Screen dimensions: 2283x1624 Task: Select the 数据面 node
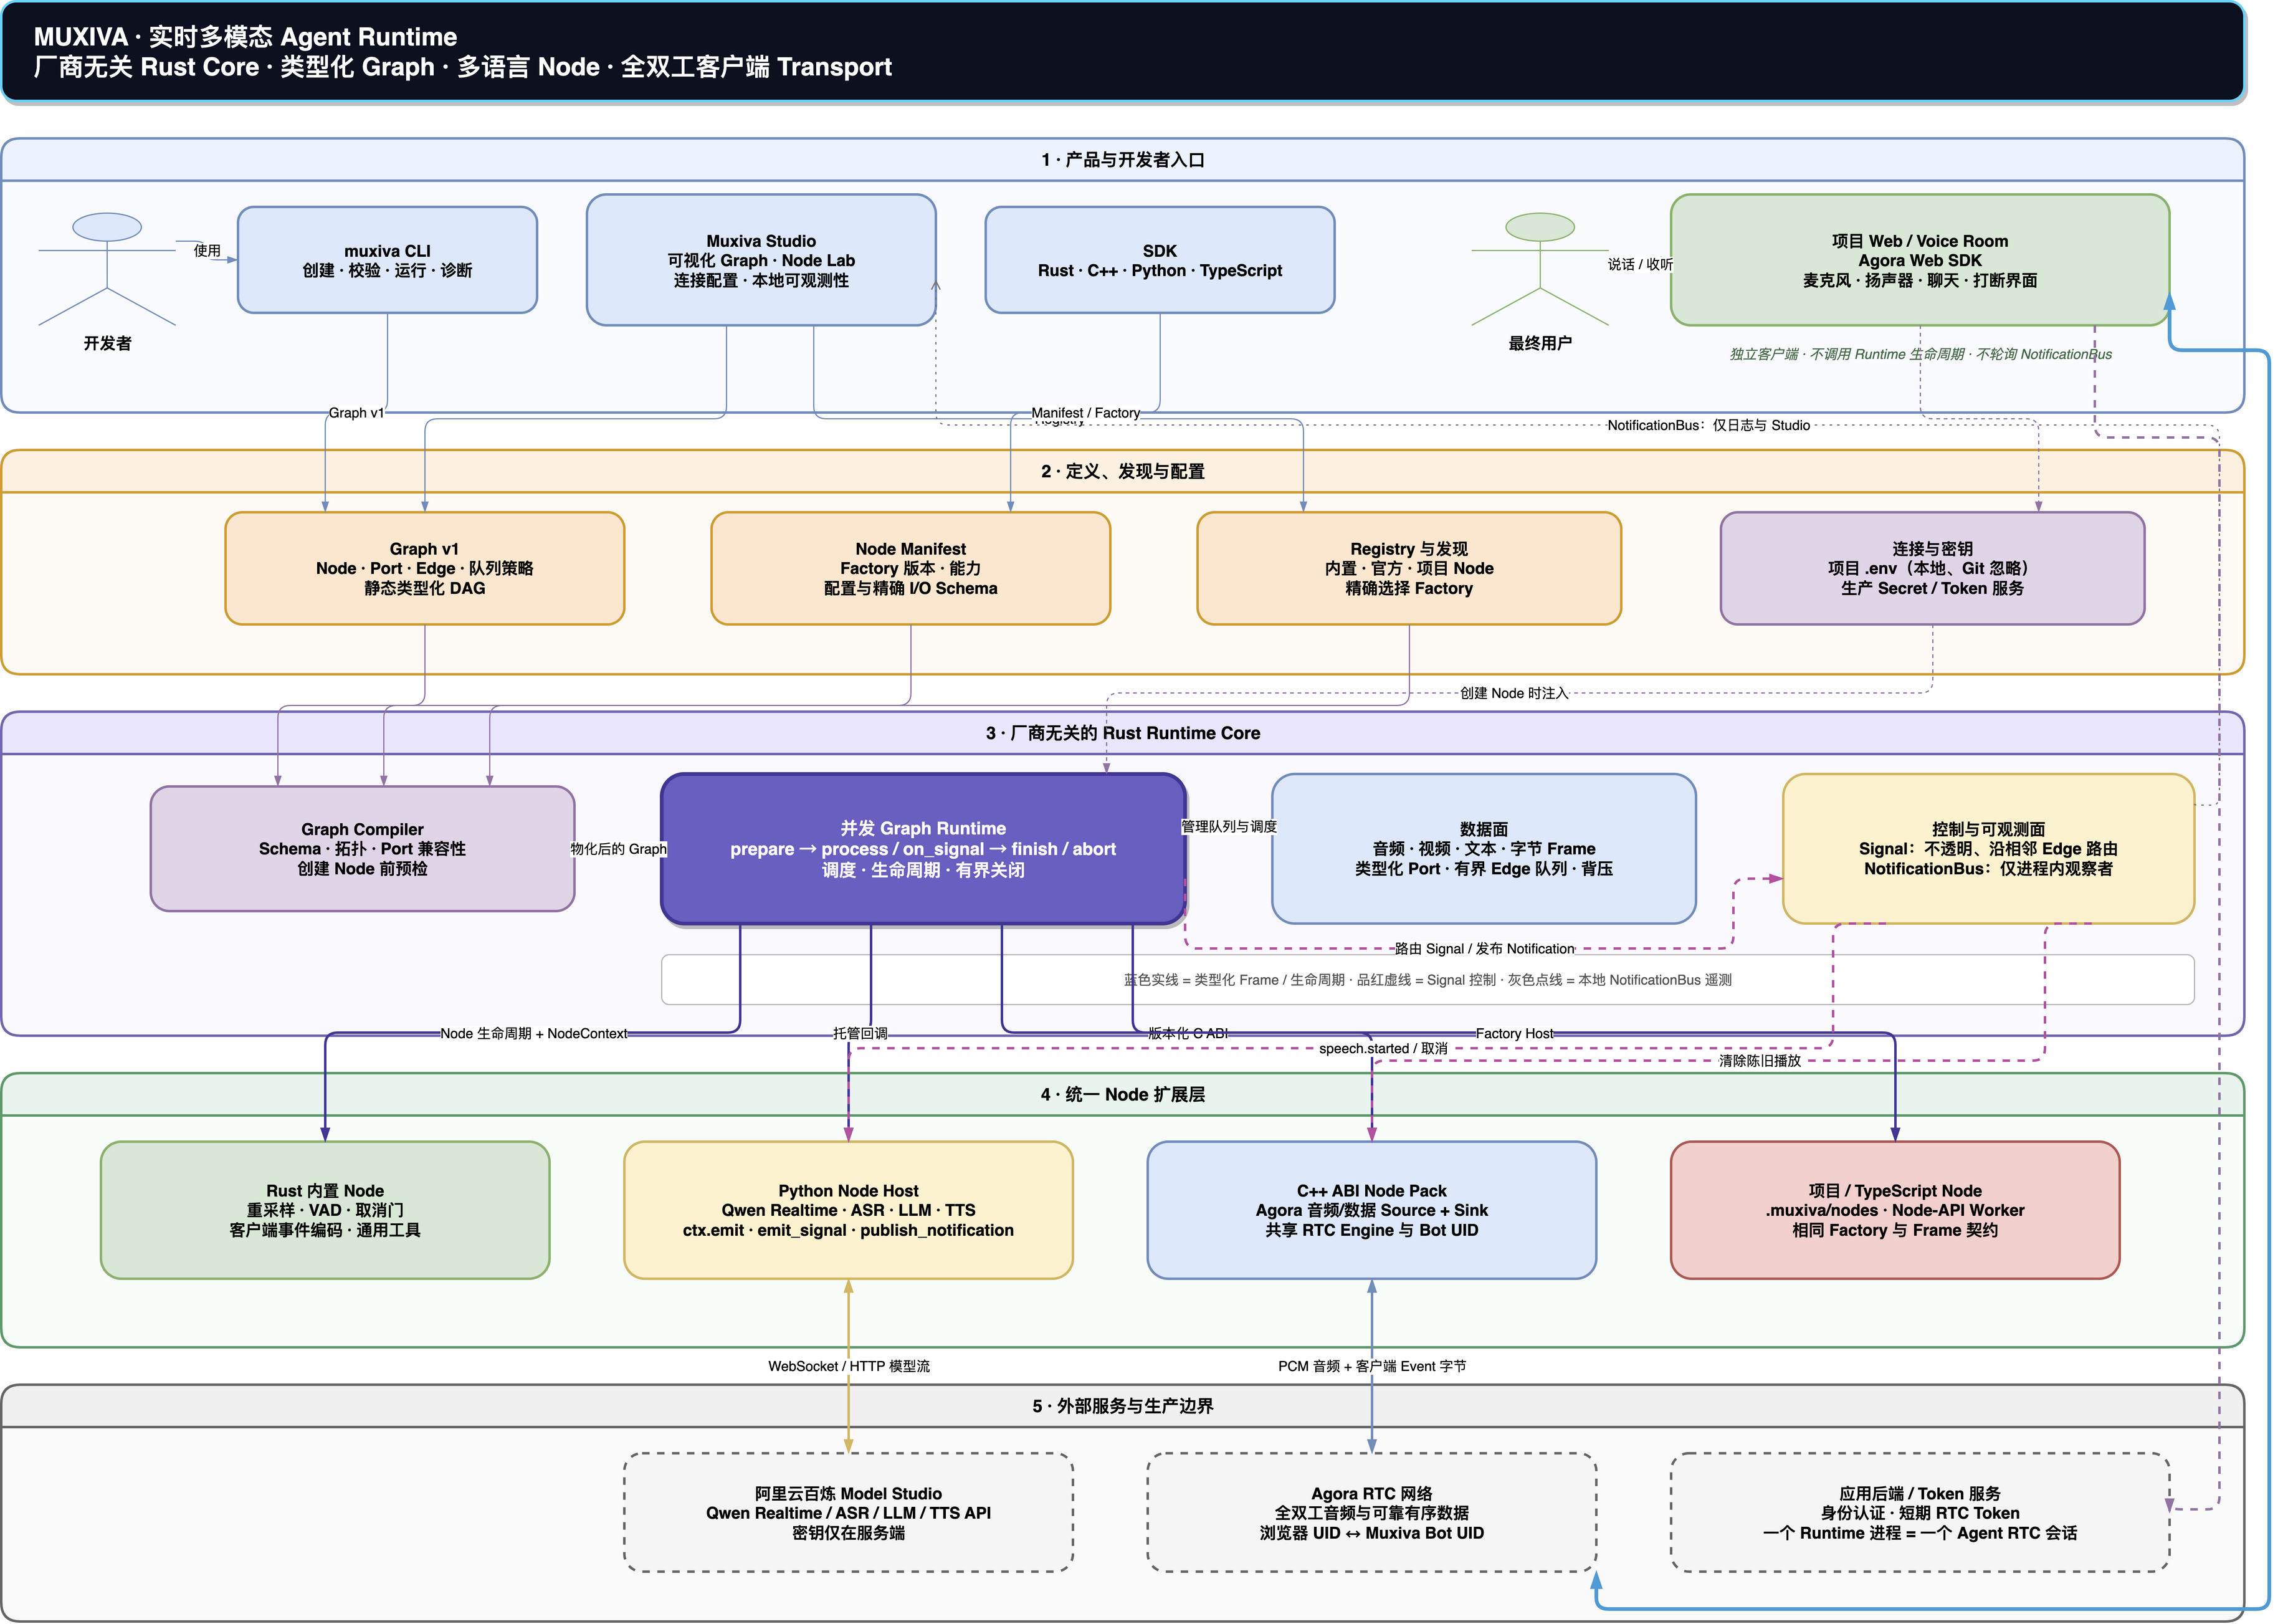[1484, 848]
